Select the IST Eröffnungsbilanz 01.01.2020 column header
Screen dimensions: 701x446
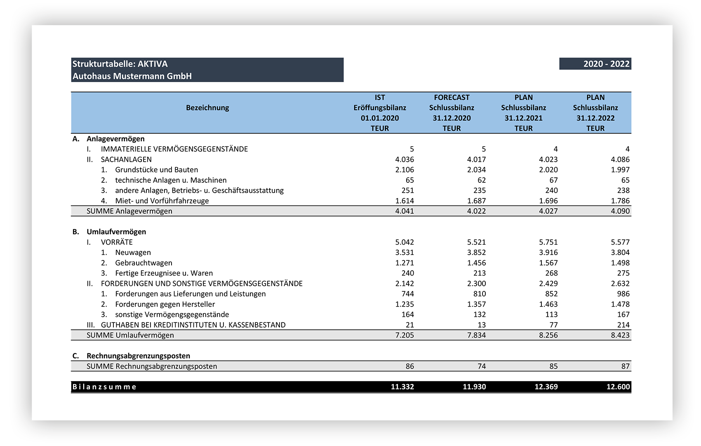[x=379, y=113]
